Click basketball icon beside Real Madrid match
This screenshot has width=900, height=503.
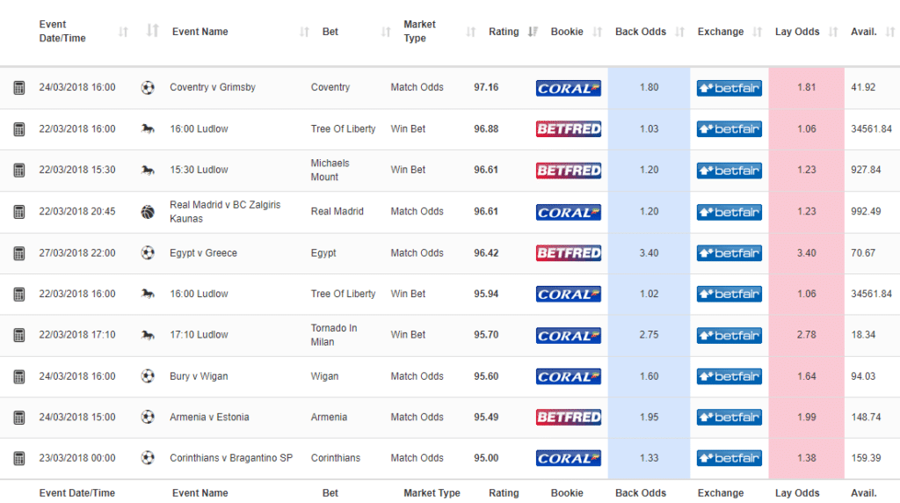point(148,212)
